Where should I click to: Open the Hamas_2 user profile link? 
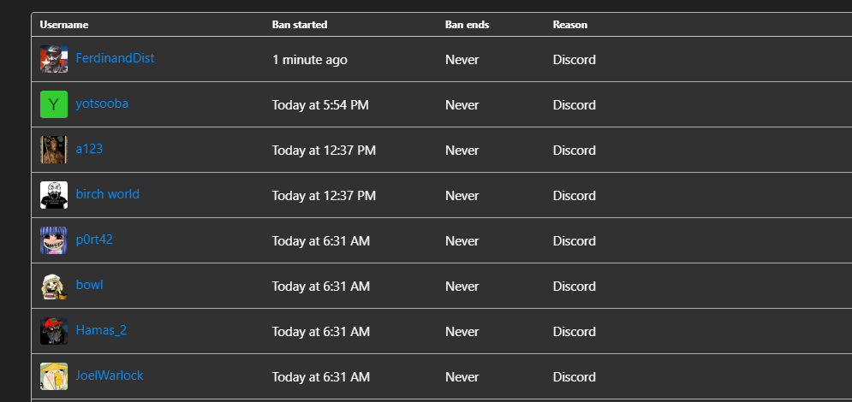tap(101, 330)
